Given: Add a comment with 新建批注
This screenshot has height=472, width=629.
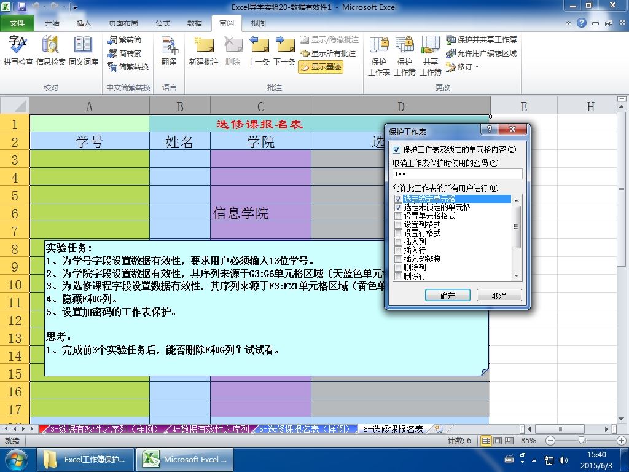Looking at the screenshot, I should pyautogui.click(x=204, y=50).
